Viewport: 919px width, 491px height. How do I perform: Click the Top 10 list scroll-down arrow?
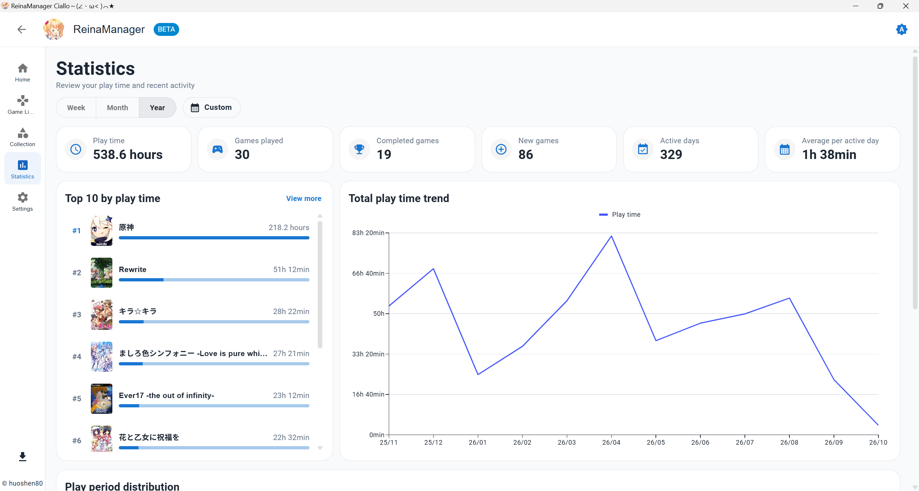(x=320, y=448)
